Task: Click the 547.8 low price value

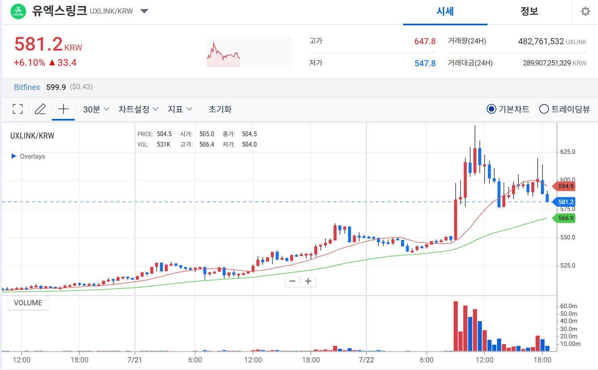Action: tap(425, 63)
